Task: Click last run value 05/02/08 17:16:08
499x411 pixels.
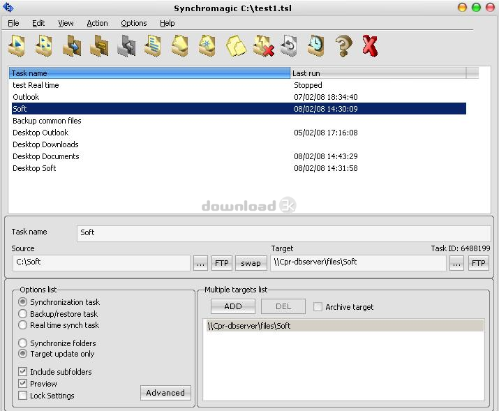Action: (326, 133)
